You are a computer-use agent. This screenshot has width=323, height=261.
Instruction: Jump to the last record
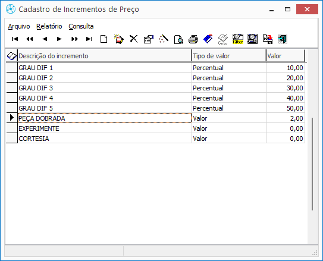click(x=89, y=39)
